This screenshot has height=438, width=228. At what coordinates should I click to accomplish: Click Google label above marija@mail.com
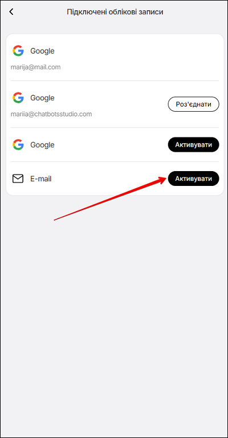[x=42, y=51]
